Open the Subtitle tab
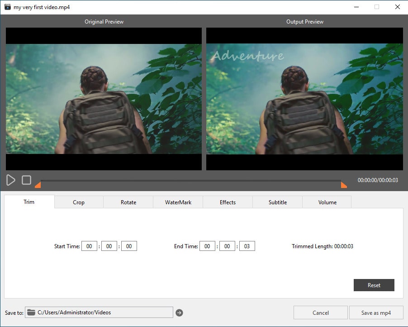The image size is (408, 327). pos(278,202)
